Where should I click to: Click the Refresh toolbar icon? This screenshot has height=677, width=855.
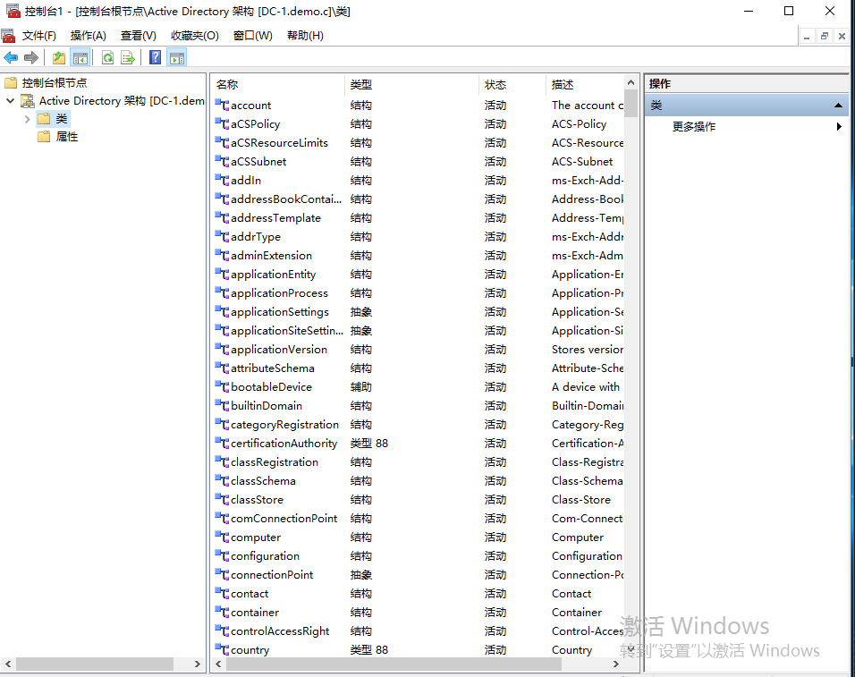[107, 58]
